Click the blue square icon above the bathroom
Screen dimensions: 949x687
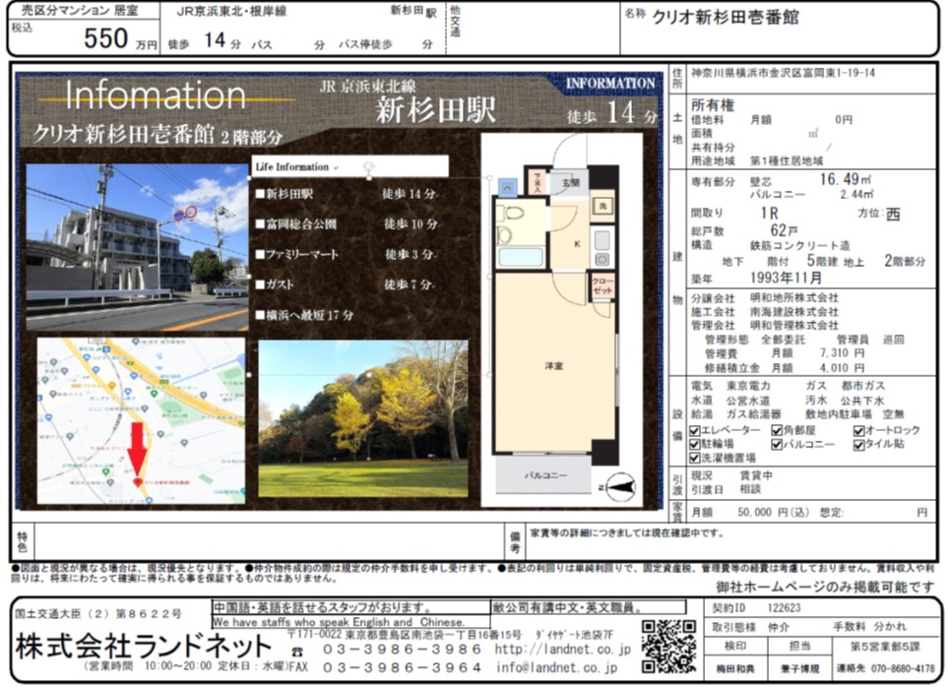point(506,186)
